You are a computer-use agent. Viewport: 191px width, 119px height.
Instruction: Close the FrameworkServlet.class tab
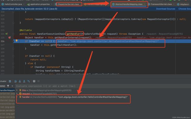pos(174,4)
